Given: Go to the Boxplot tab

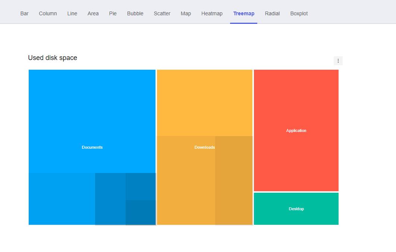Looking at the screenshot, I should tap(299, 13).
